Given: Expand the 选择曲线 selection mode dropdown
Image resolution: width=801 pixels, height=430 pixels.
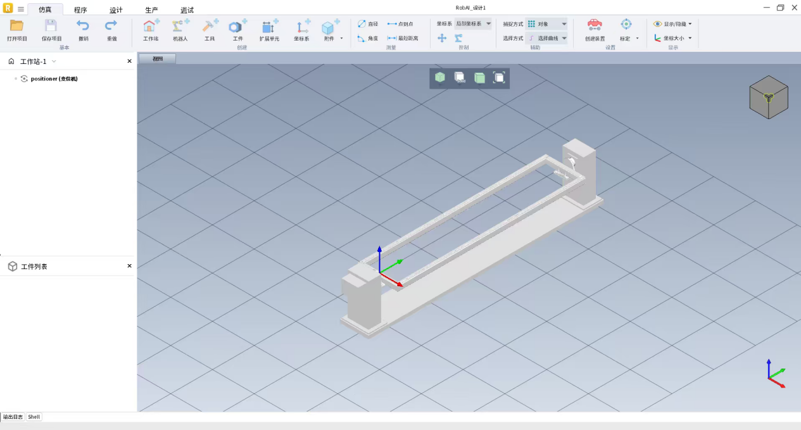Looking at the screenshot, I should pos(547,38).
